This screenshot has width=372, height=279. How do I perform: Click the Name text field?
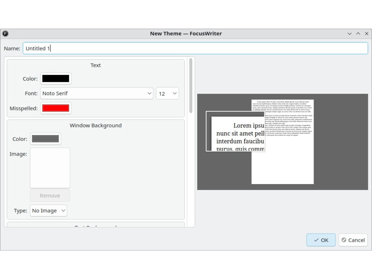coord(195,48)
